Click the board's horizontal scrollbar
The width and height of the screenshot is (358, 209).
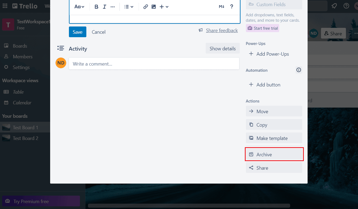pyautogui.click(x=189, y=206)
